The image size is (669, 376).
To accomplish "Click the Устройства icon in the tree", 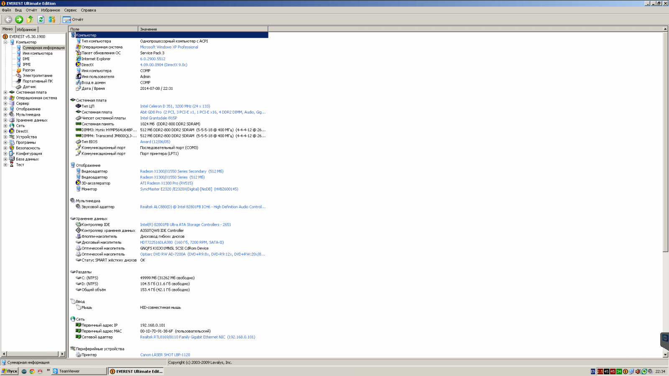I will (x=12, y=137).
